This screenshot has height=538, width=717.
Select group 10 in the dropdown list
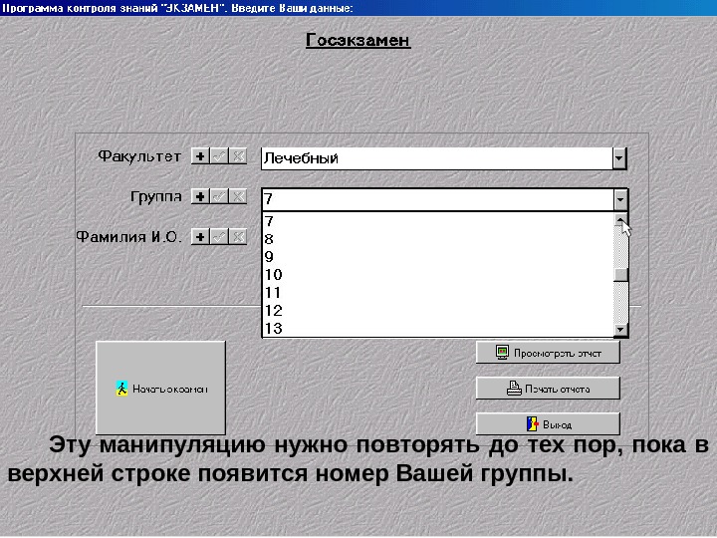pos(439,275)
